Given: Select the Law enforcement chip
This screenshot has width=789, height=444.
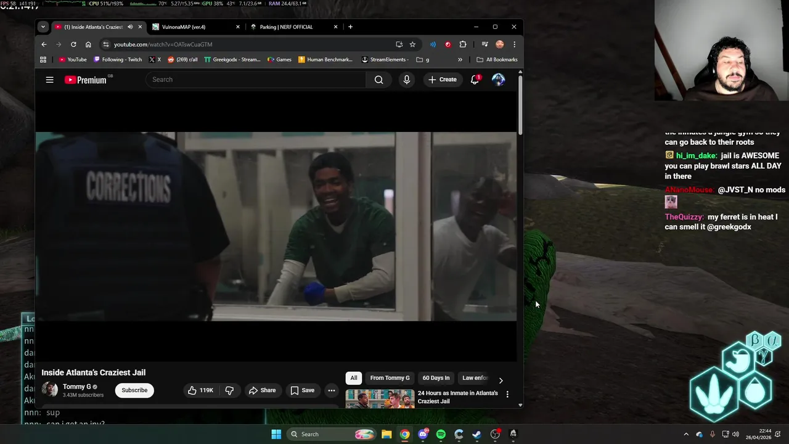Looking at the screenshot, I should [x=475, y=378].
